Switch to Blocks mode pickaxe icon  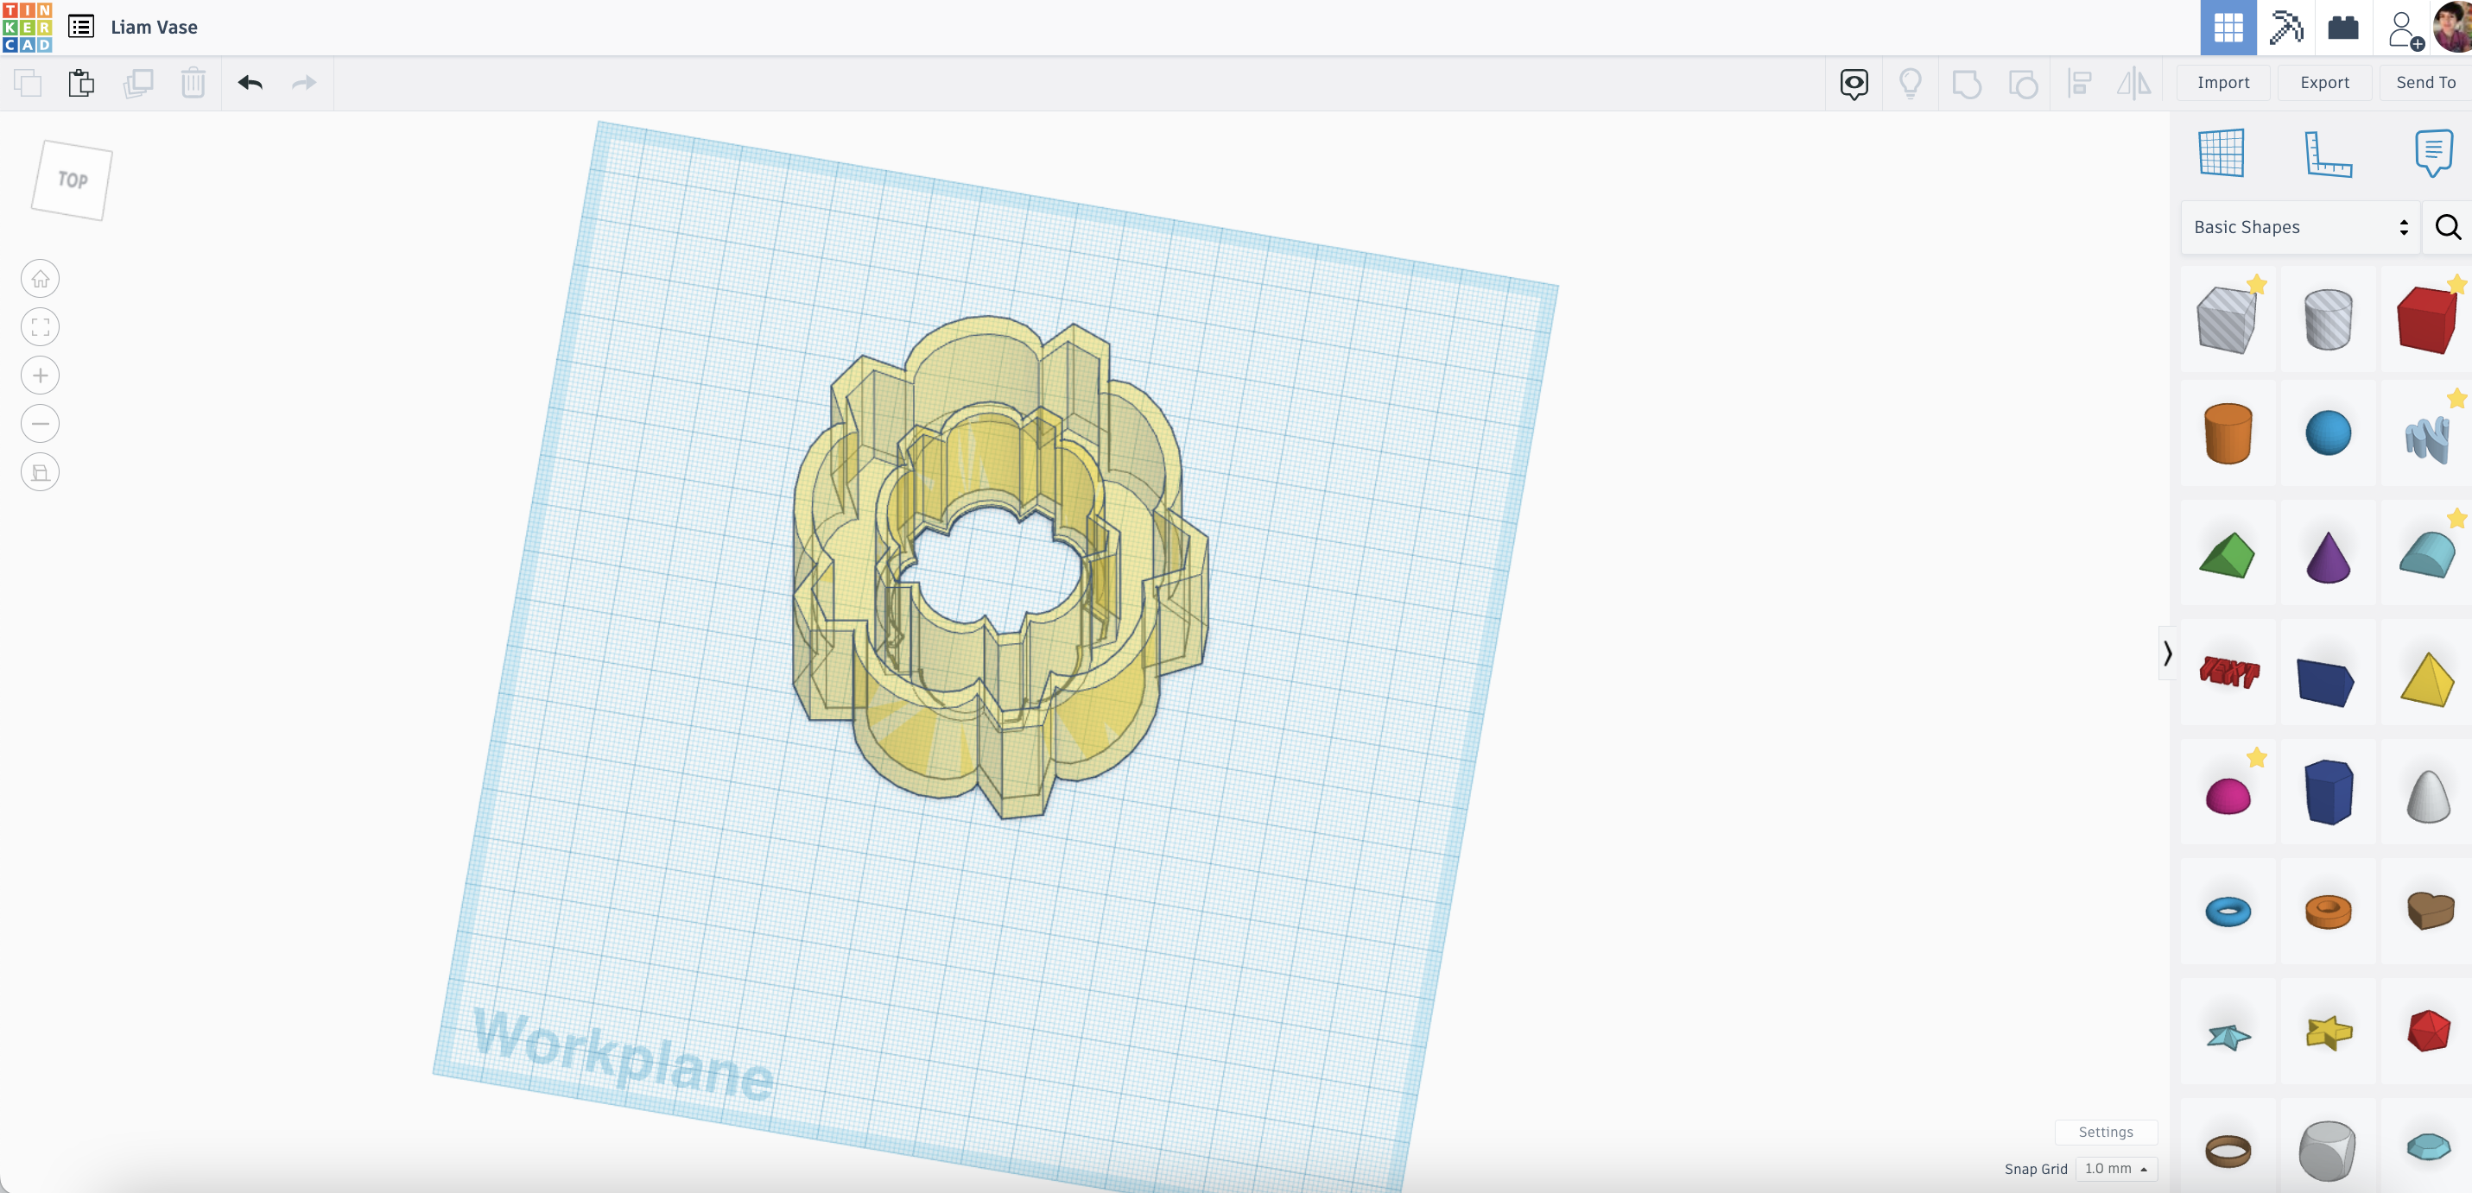pos(2285,27)
